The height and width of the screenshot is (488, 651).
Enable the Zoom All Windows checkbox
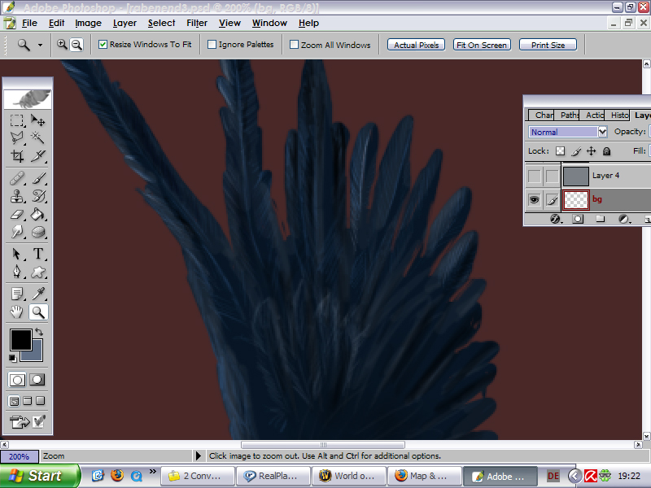(x=294, y=45)
